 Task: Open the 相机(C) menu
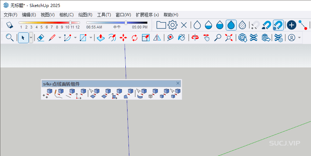[67, 15]
